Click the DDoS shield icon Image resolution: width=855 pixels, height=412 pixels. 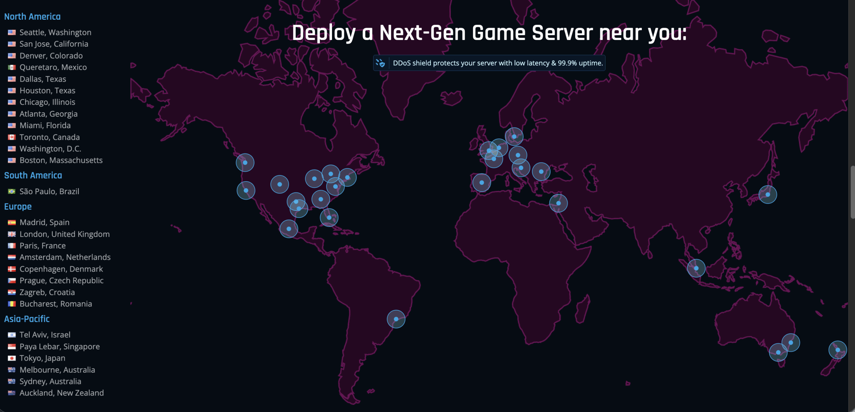380,63
